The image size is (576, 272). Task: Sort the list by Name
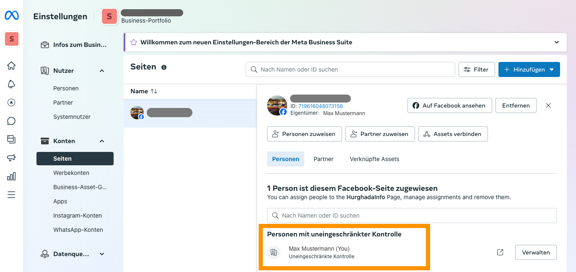154,91
